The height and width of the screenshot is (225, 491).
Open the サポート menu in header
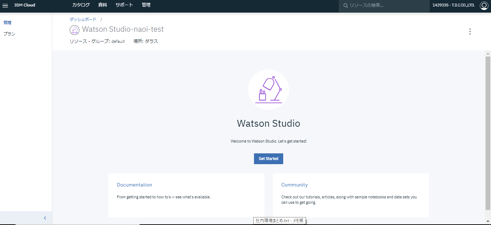click(124, 5)
